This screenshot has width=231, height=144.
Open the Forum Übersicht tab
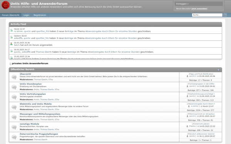pos(11,15)
